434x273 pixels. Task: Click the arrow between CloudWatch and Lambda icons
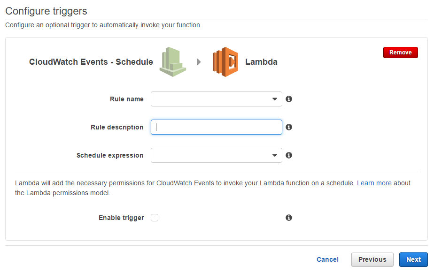pyautogui.click(x=199, y=61)
